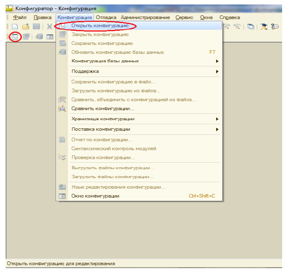Select Сохранить конфигурацию menu entry

pyautogui.click(x=139, y=43)
